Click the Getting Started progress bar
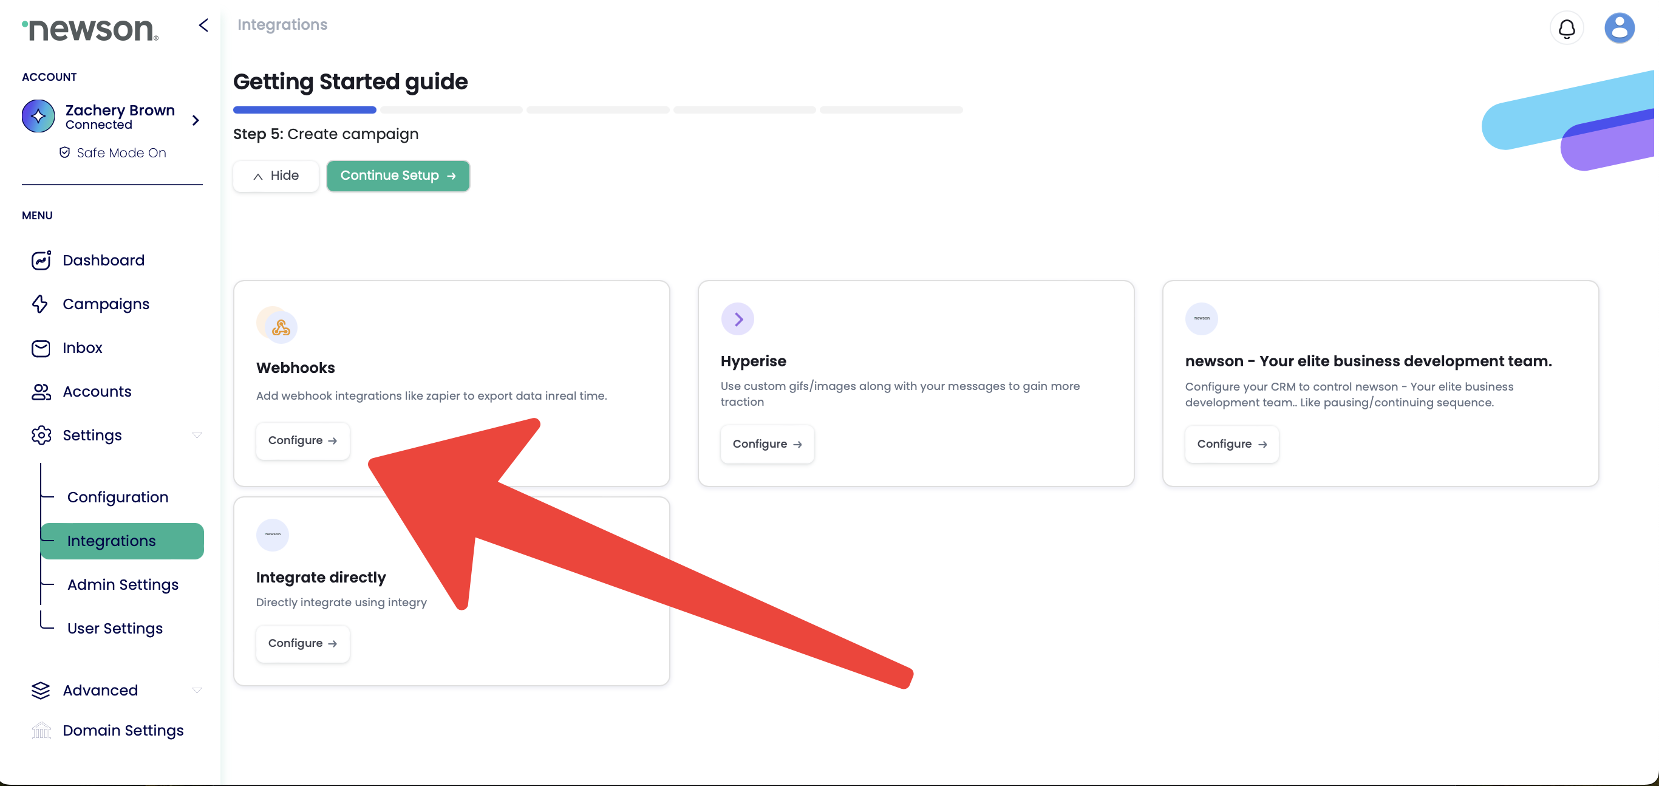1659x786 pixels. [x=597, y=110]
